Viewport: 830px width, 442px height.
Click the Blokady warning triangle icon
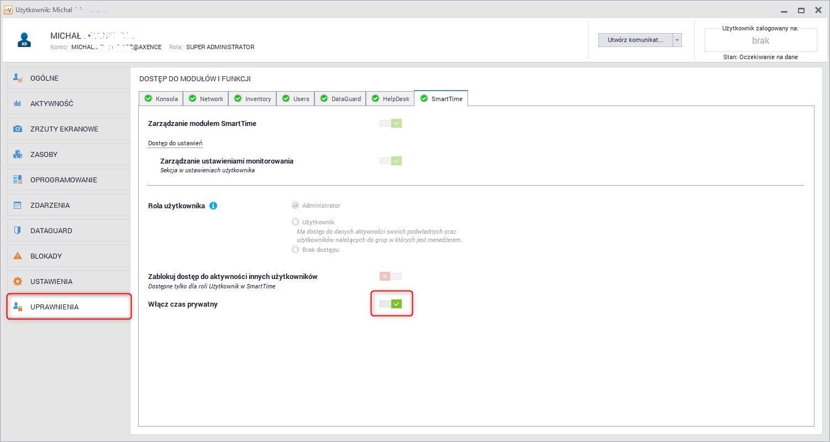[18, 256]
